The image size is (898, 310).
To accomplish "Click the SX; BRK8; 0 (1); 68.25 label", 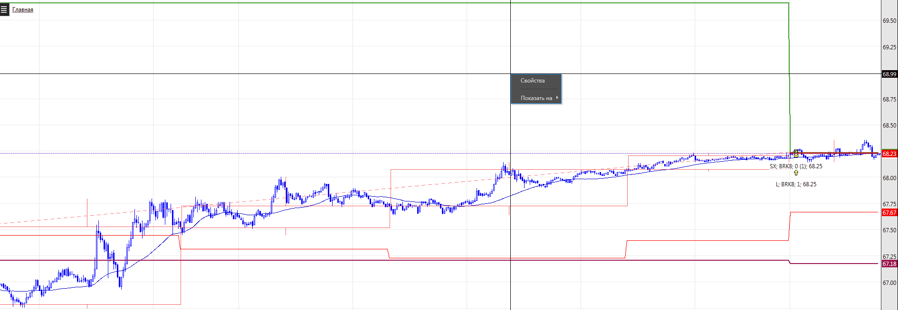I will pos(796,166).
